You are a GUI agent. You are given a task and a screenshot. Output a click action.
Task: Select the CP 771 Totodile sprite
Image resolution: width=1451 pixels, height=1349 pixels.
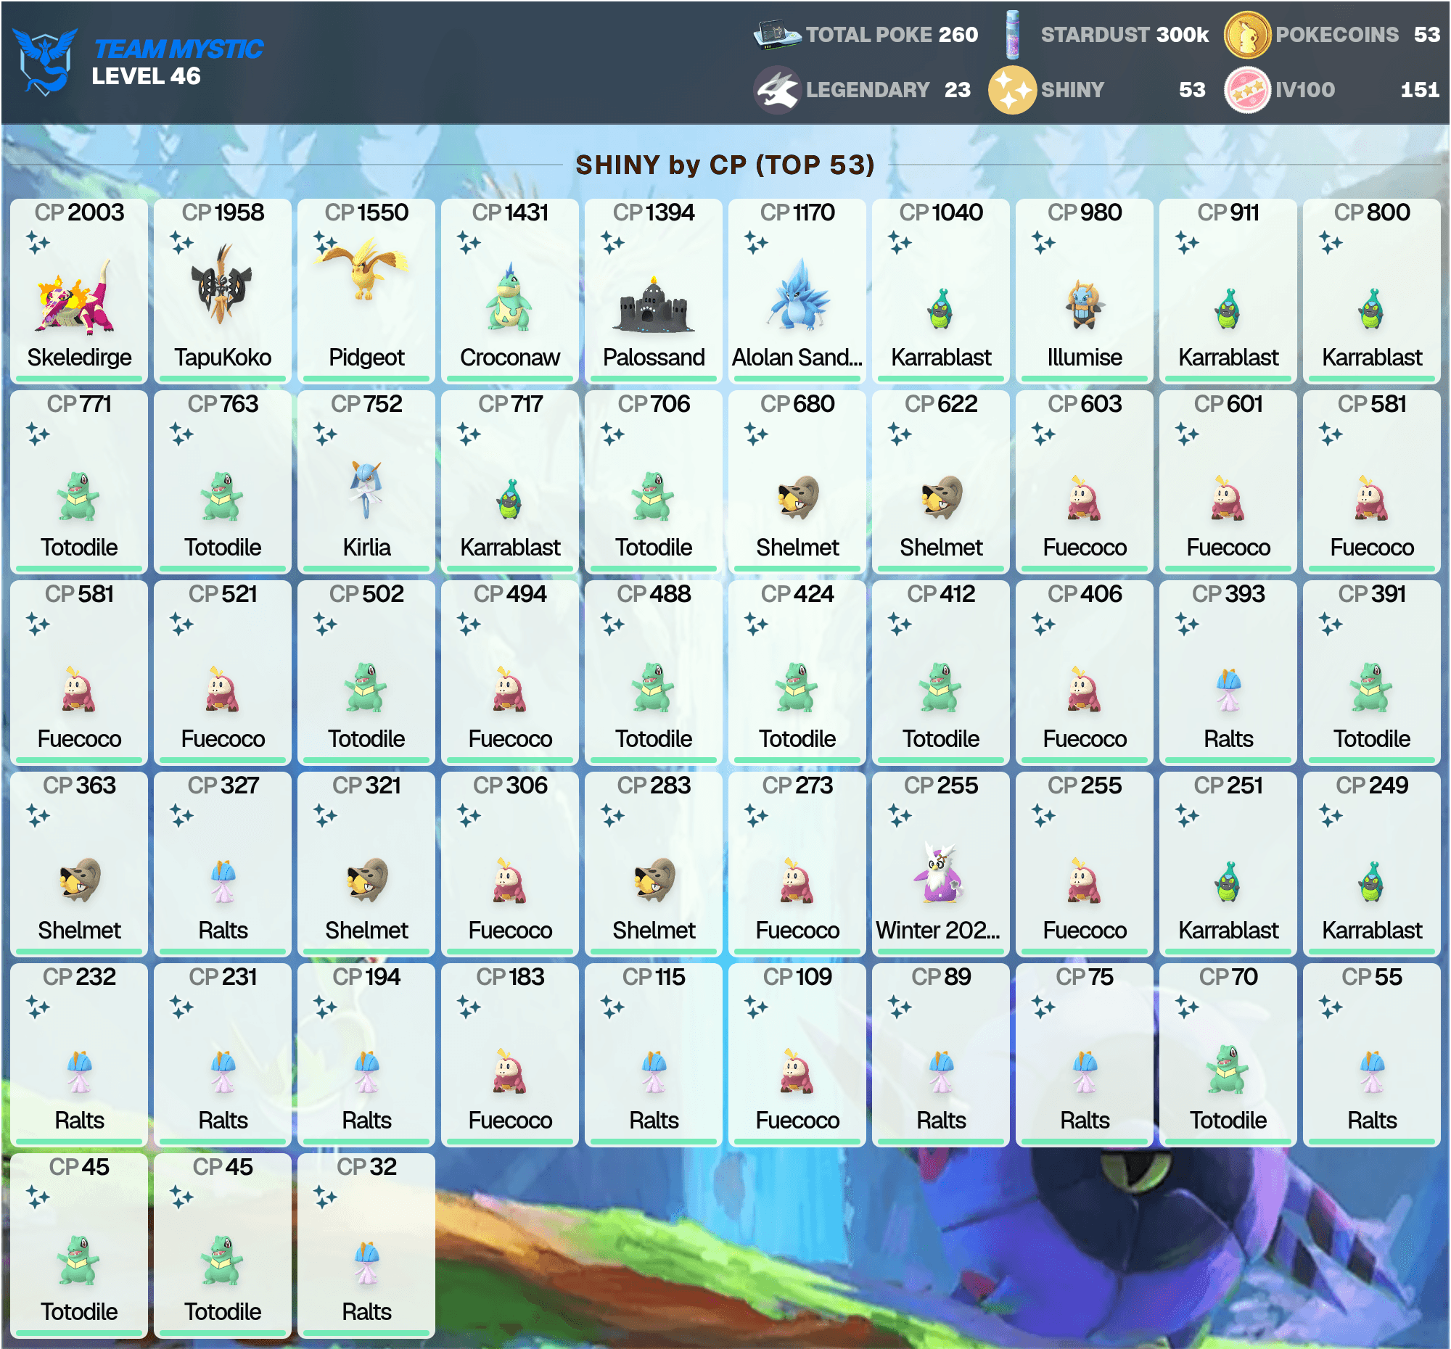click(x=78, y=496)
